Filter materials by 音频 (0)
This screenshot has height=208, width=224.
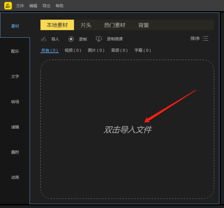pos(119,50)
